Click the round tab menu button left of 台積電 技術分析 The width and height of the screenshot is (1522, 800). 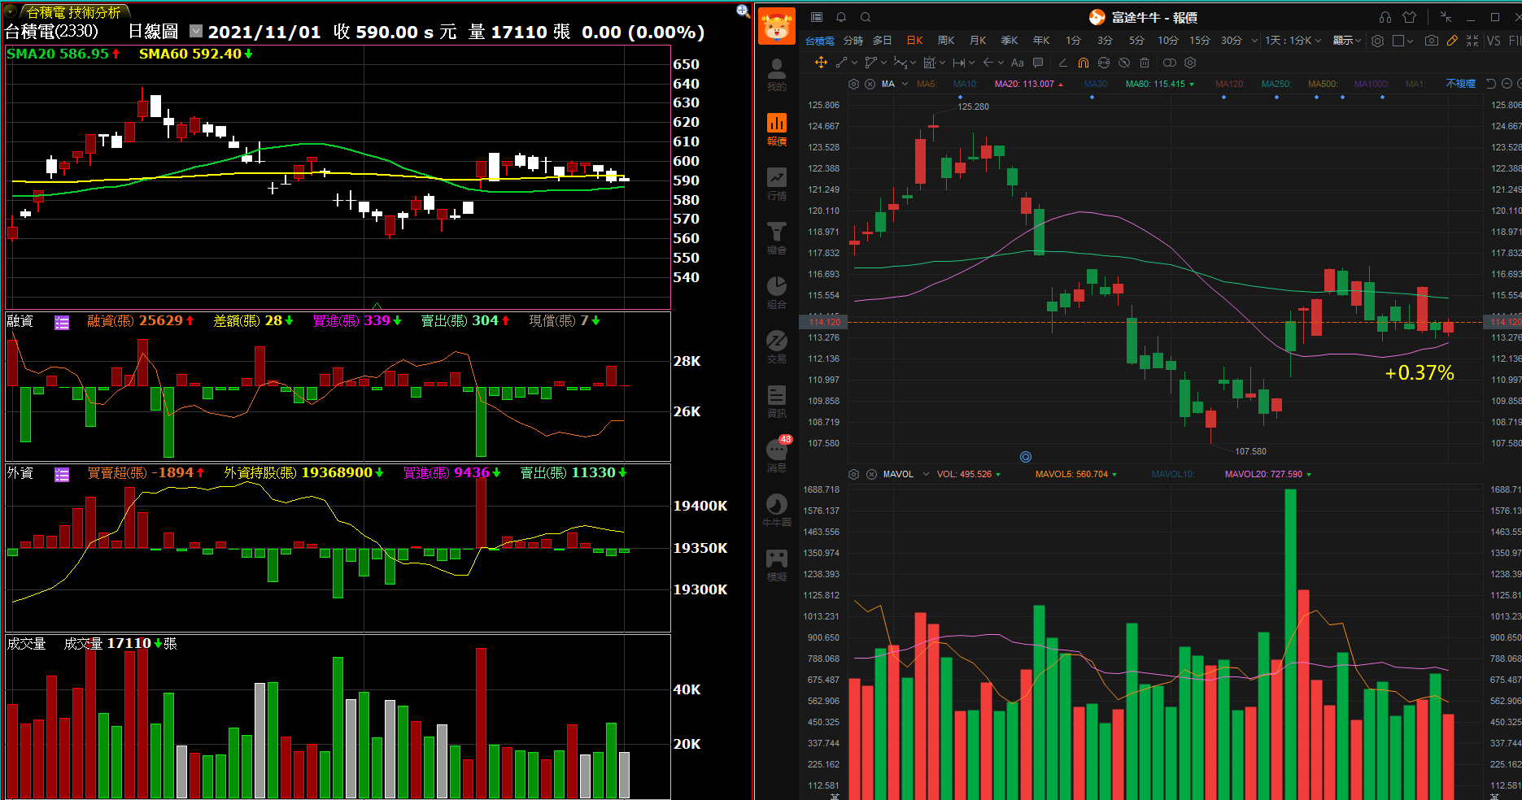point(11,11)
